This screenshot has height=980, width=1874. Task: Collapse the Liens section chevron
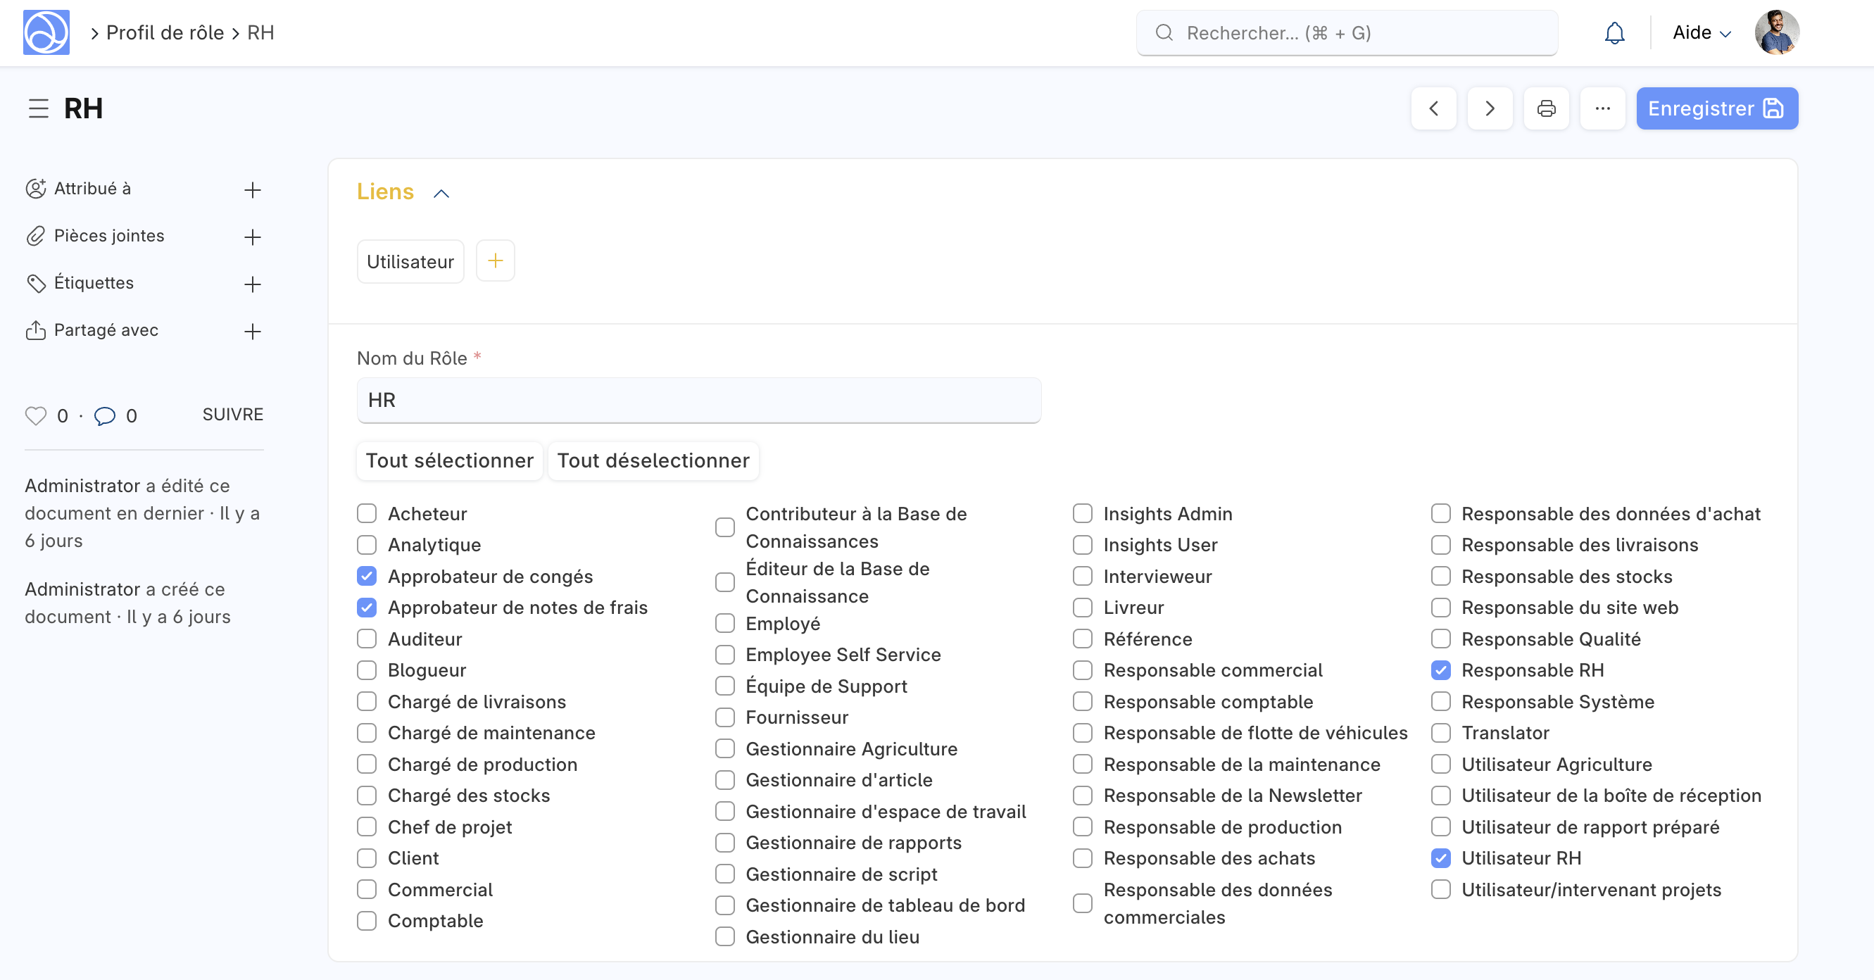pyautogui.click(x=442, y=193)
